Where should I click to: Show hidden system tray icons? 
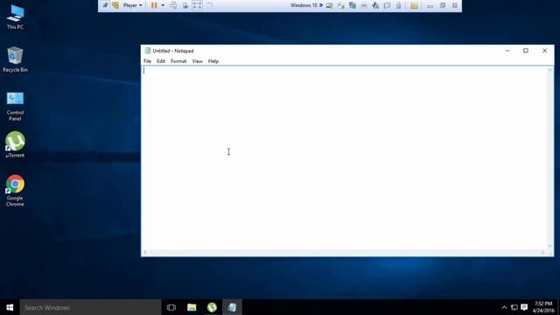[x=504, y=307]
